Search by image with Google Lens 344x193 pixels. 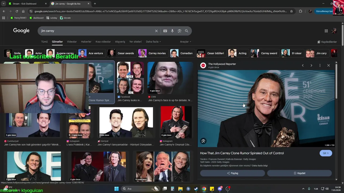click(180, 31)
